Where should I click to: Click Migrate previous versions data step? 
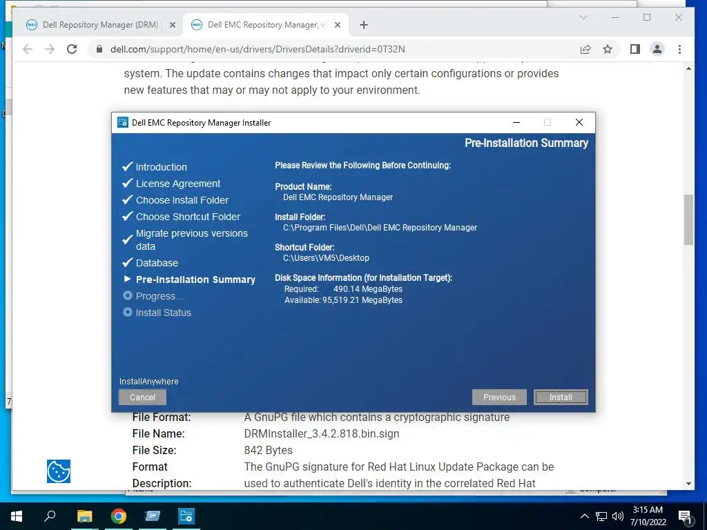click(192, 239)
